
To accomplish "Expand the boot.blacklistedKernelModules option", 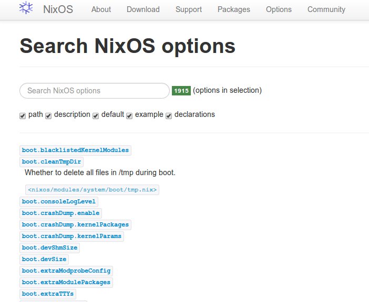I will click(x=75, y=150).
